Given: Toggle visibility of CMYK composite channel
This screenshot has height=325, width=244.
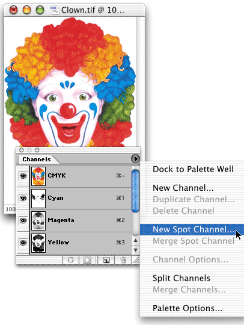Looking at the screenshot, I should [x=23, y=176].
